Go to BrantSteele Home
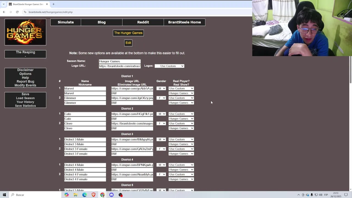 click(x=185, y=22)
